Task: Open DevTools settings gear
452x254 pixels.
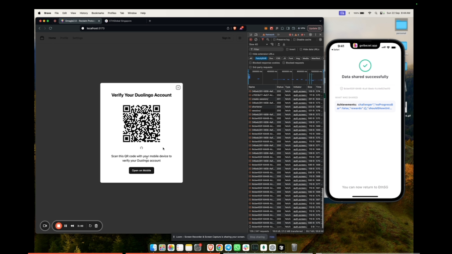Action: [x=310, y=35]
